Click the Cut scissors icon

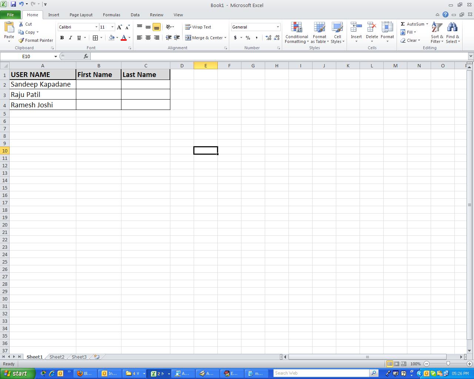[x=21, y=24]
